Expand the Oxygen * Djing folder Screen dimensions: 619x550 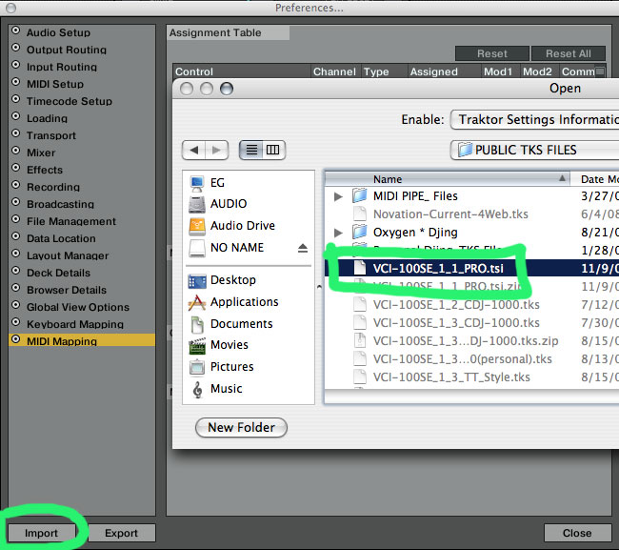[339, 233]
